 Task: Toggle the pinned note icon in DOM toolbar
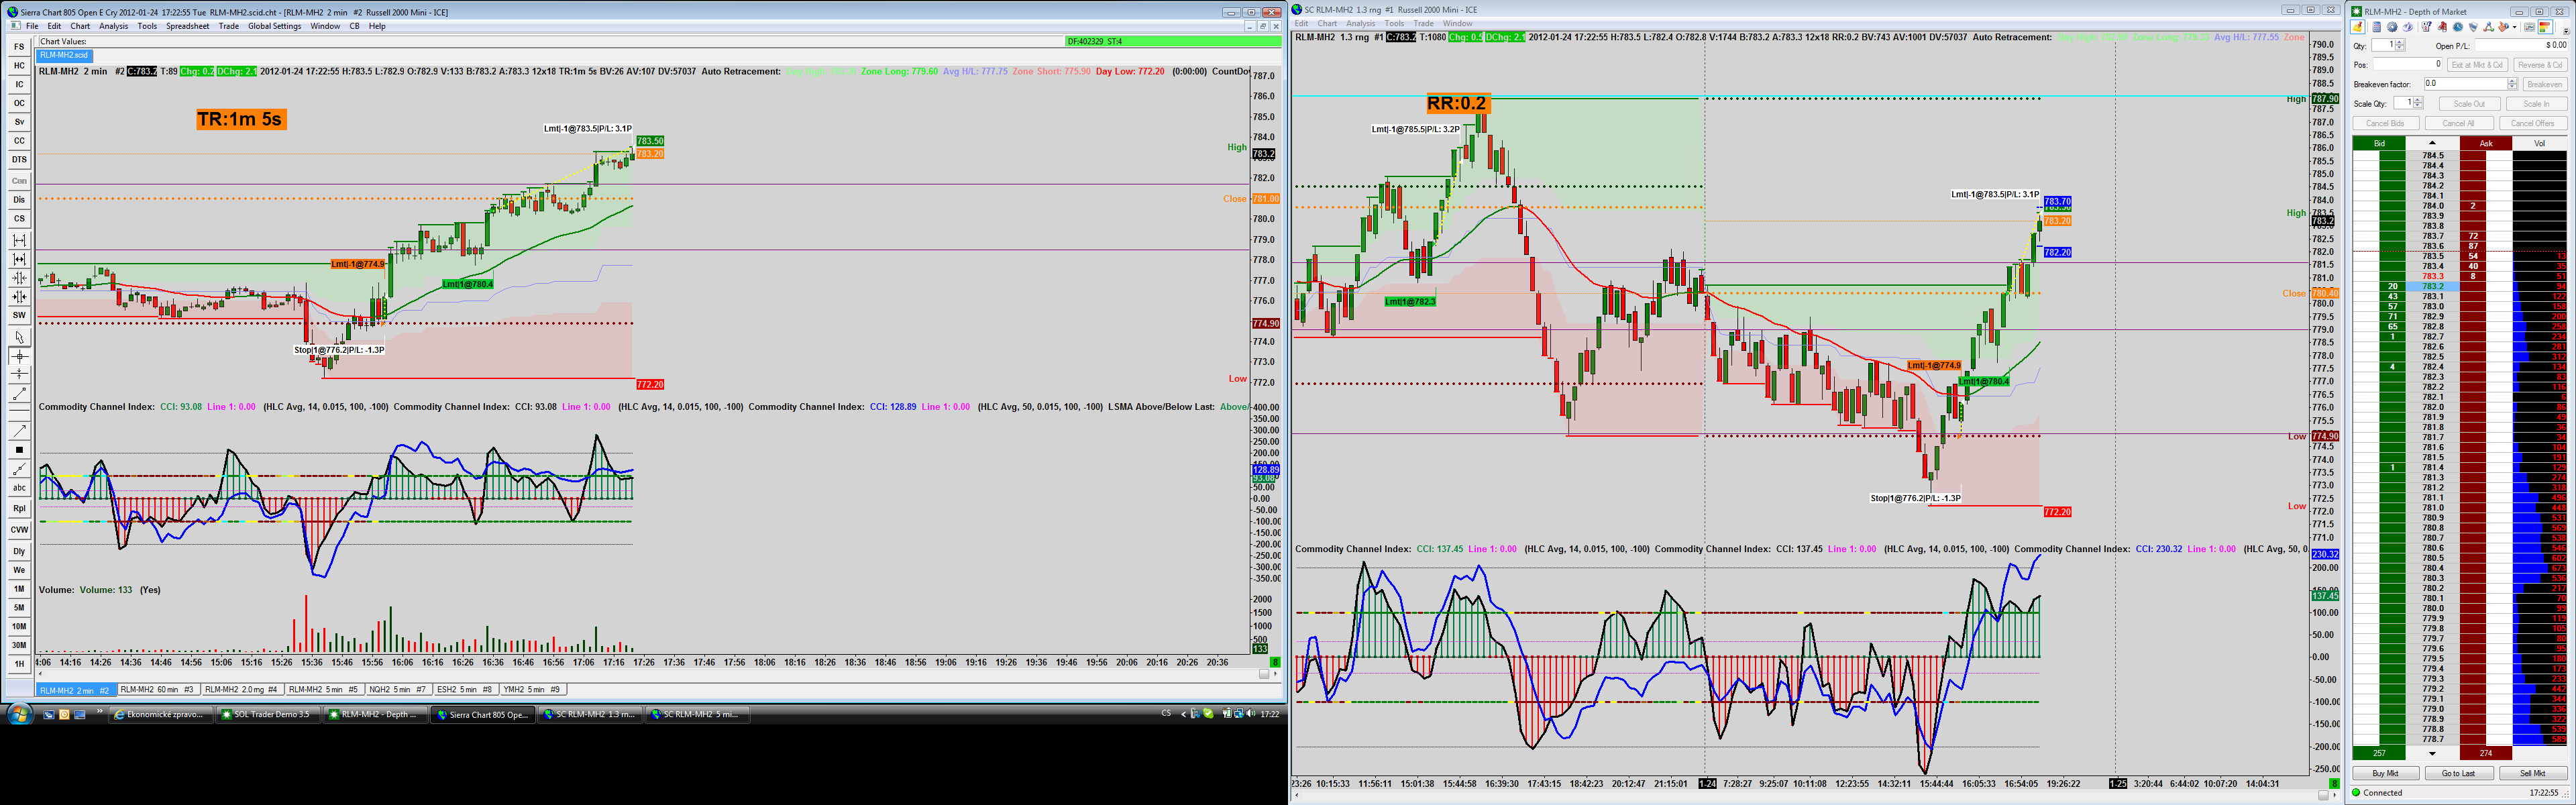pyautogui.click(x=2358, y=27)
